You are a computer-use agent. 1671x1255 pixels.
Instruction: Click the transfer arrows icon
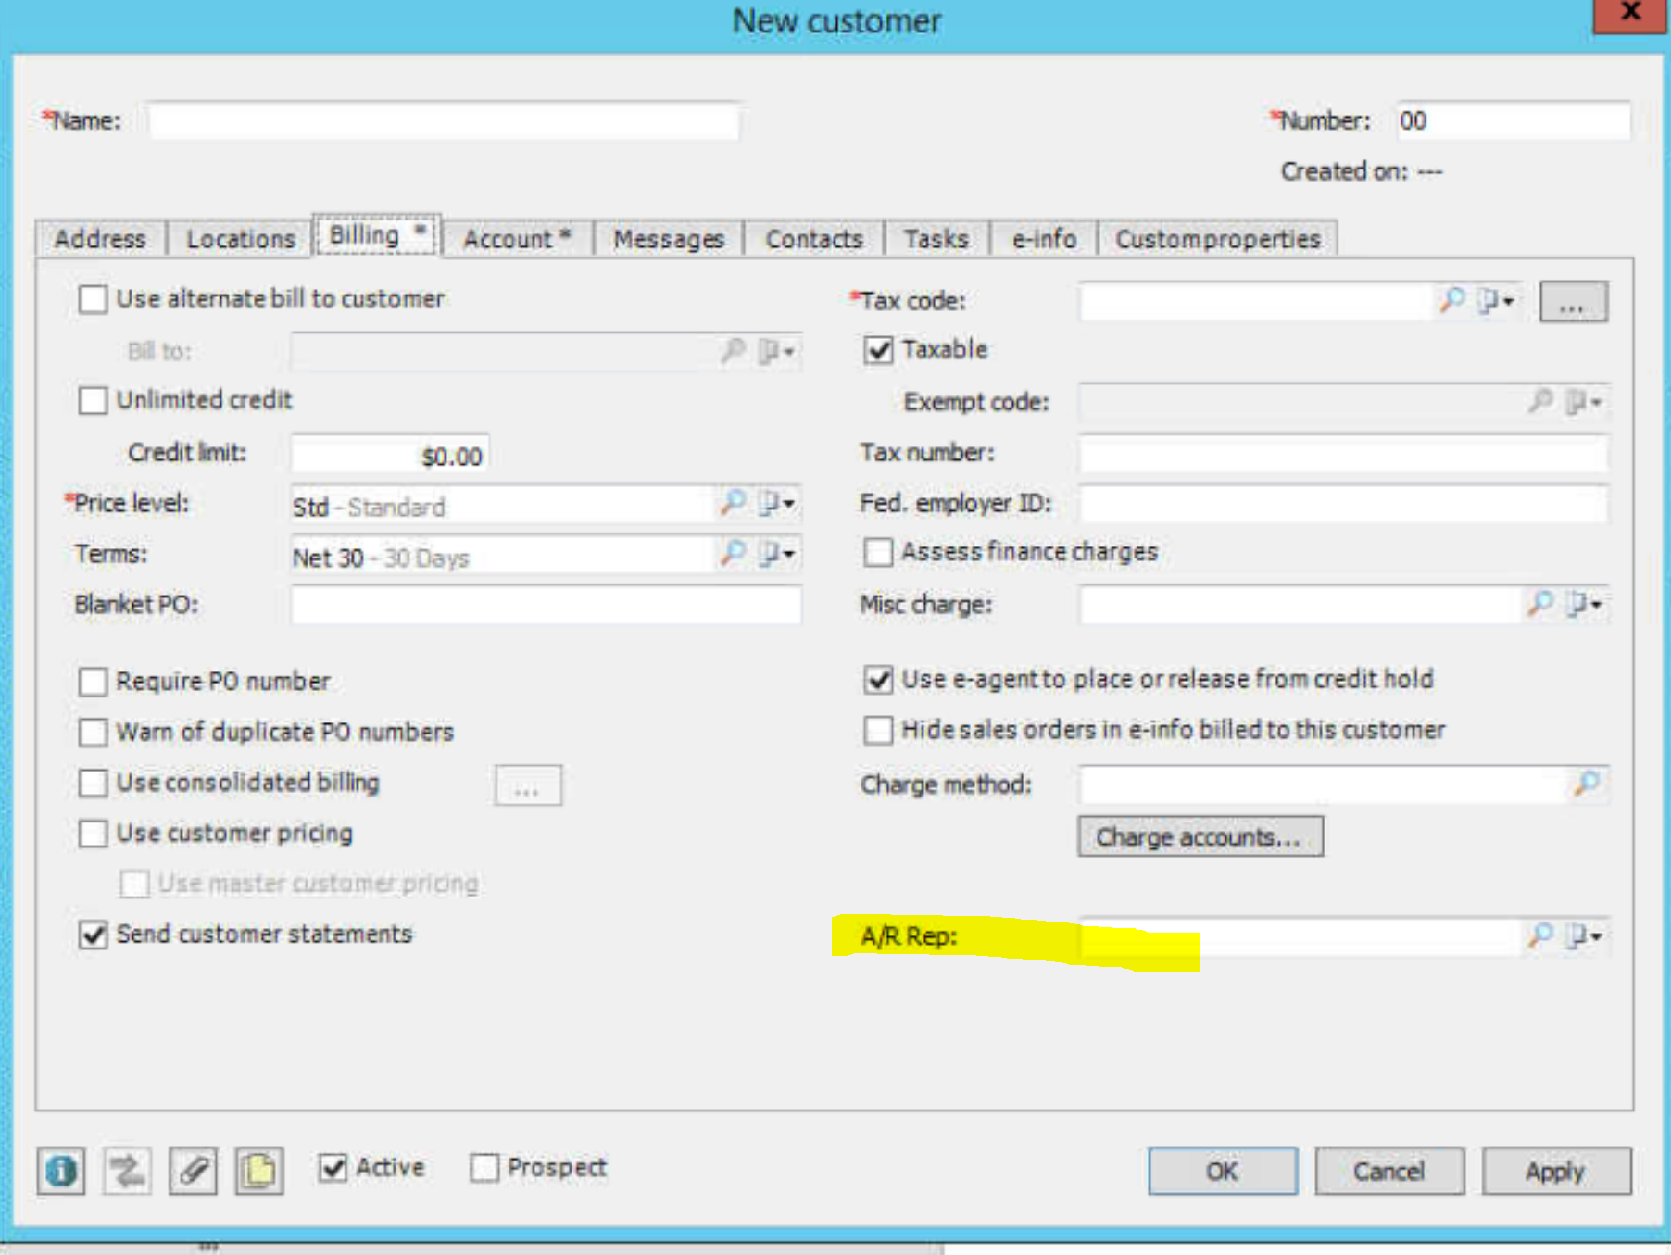pyautogui.click(x=127, y=1171)
